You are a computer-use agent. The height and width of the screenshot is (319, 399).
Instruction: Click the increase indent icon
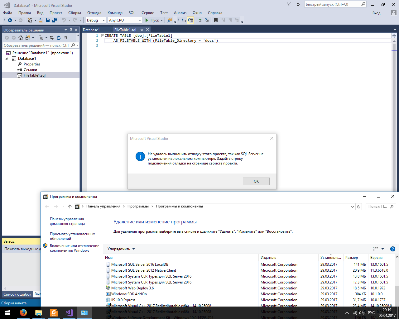tap(207, 20)
